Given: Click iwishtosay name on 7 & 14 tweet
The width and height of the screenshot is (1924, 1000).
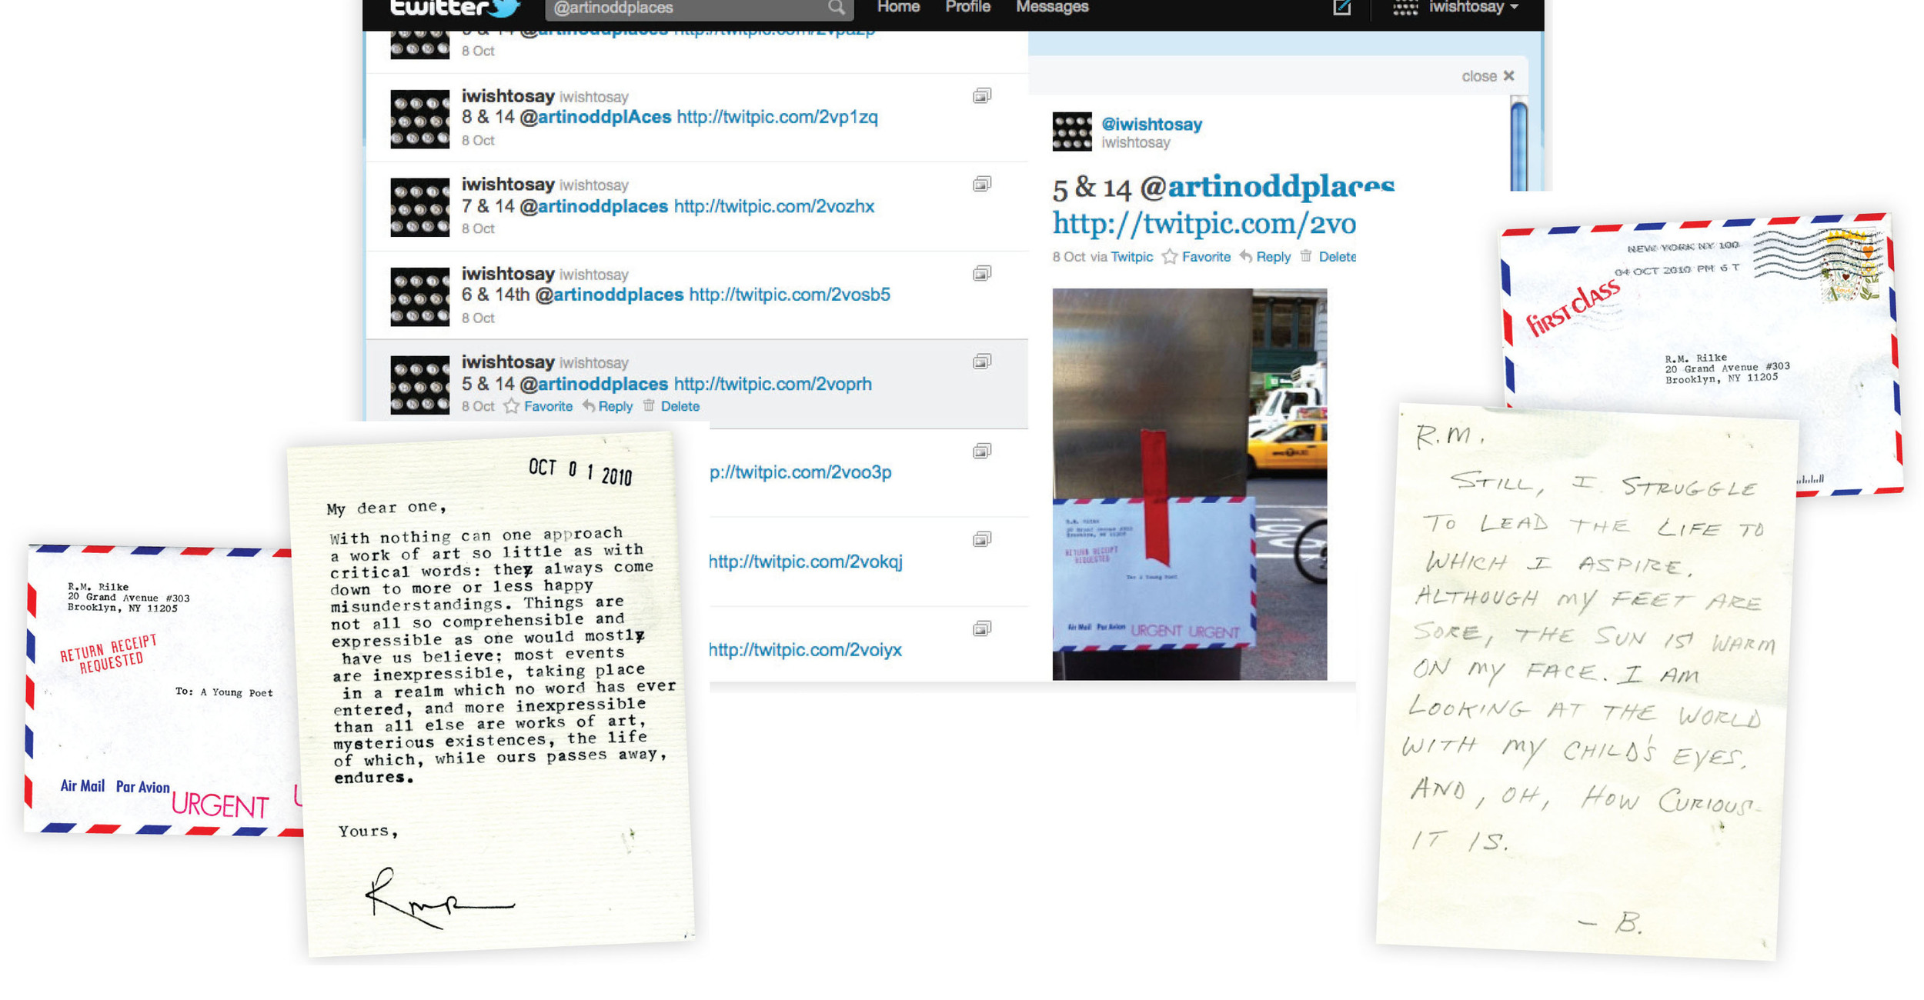Looking at the screenshot, I should 508,185.
